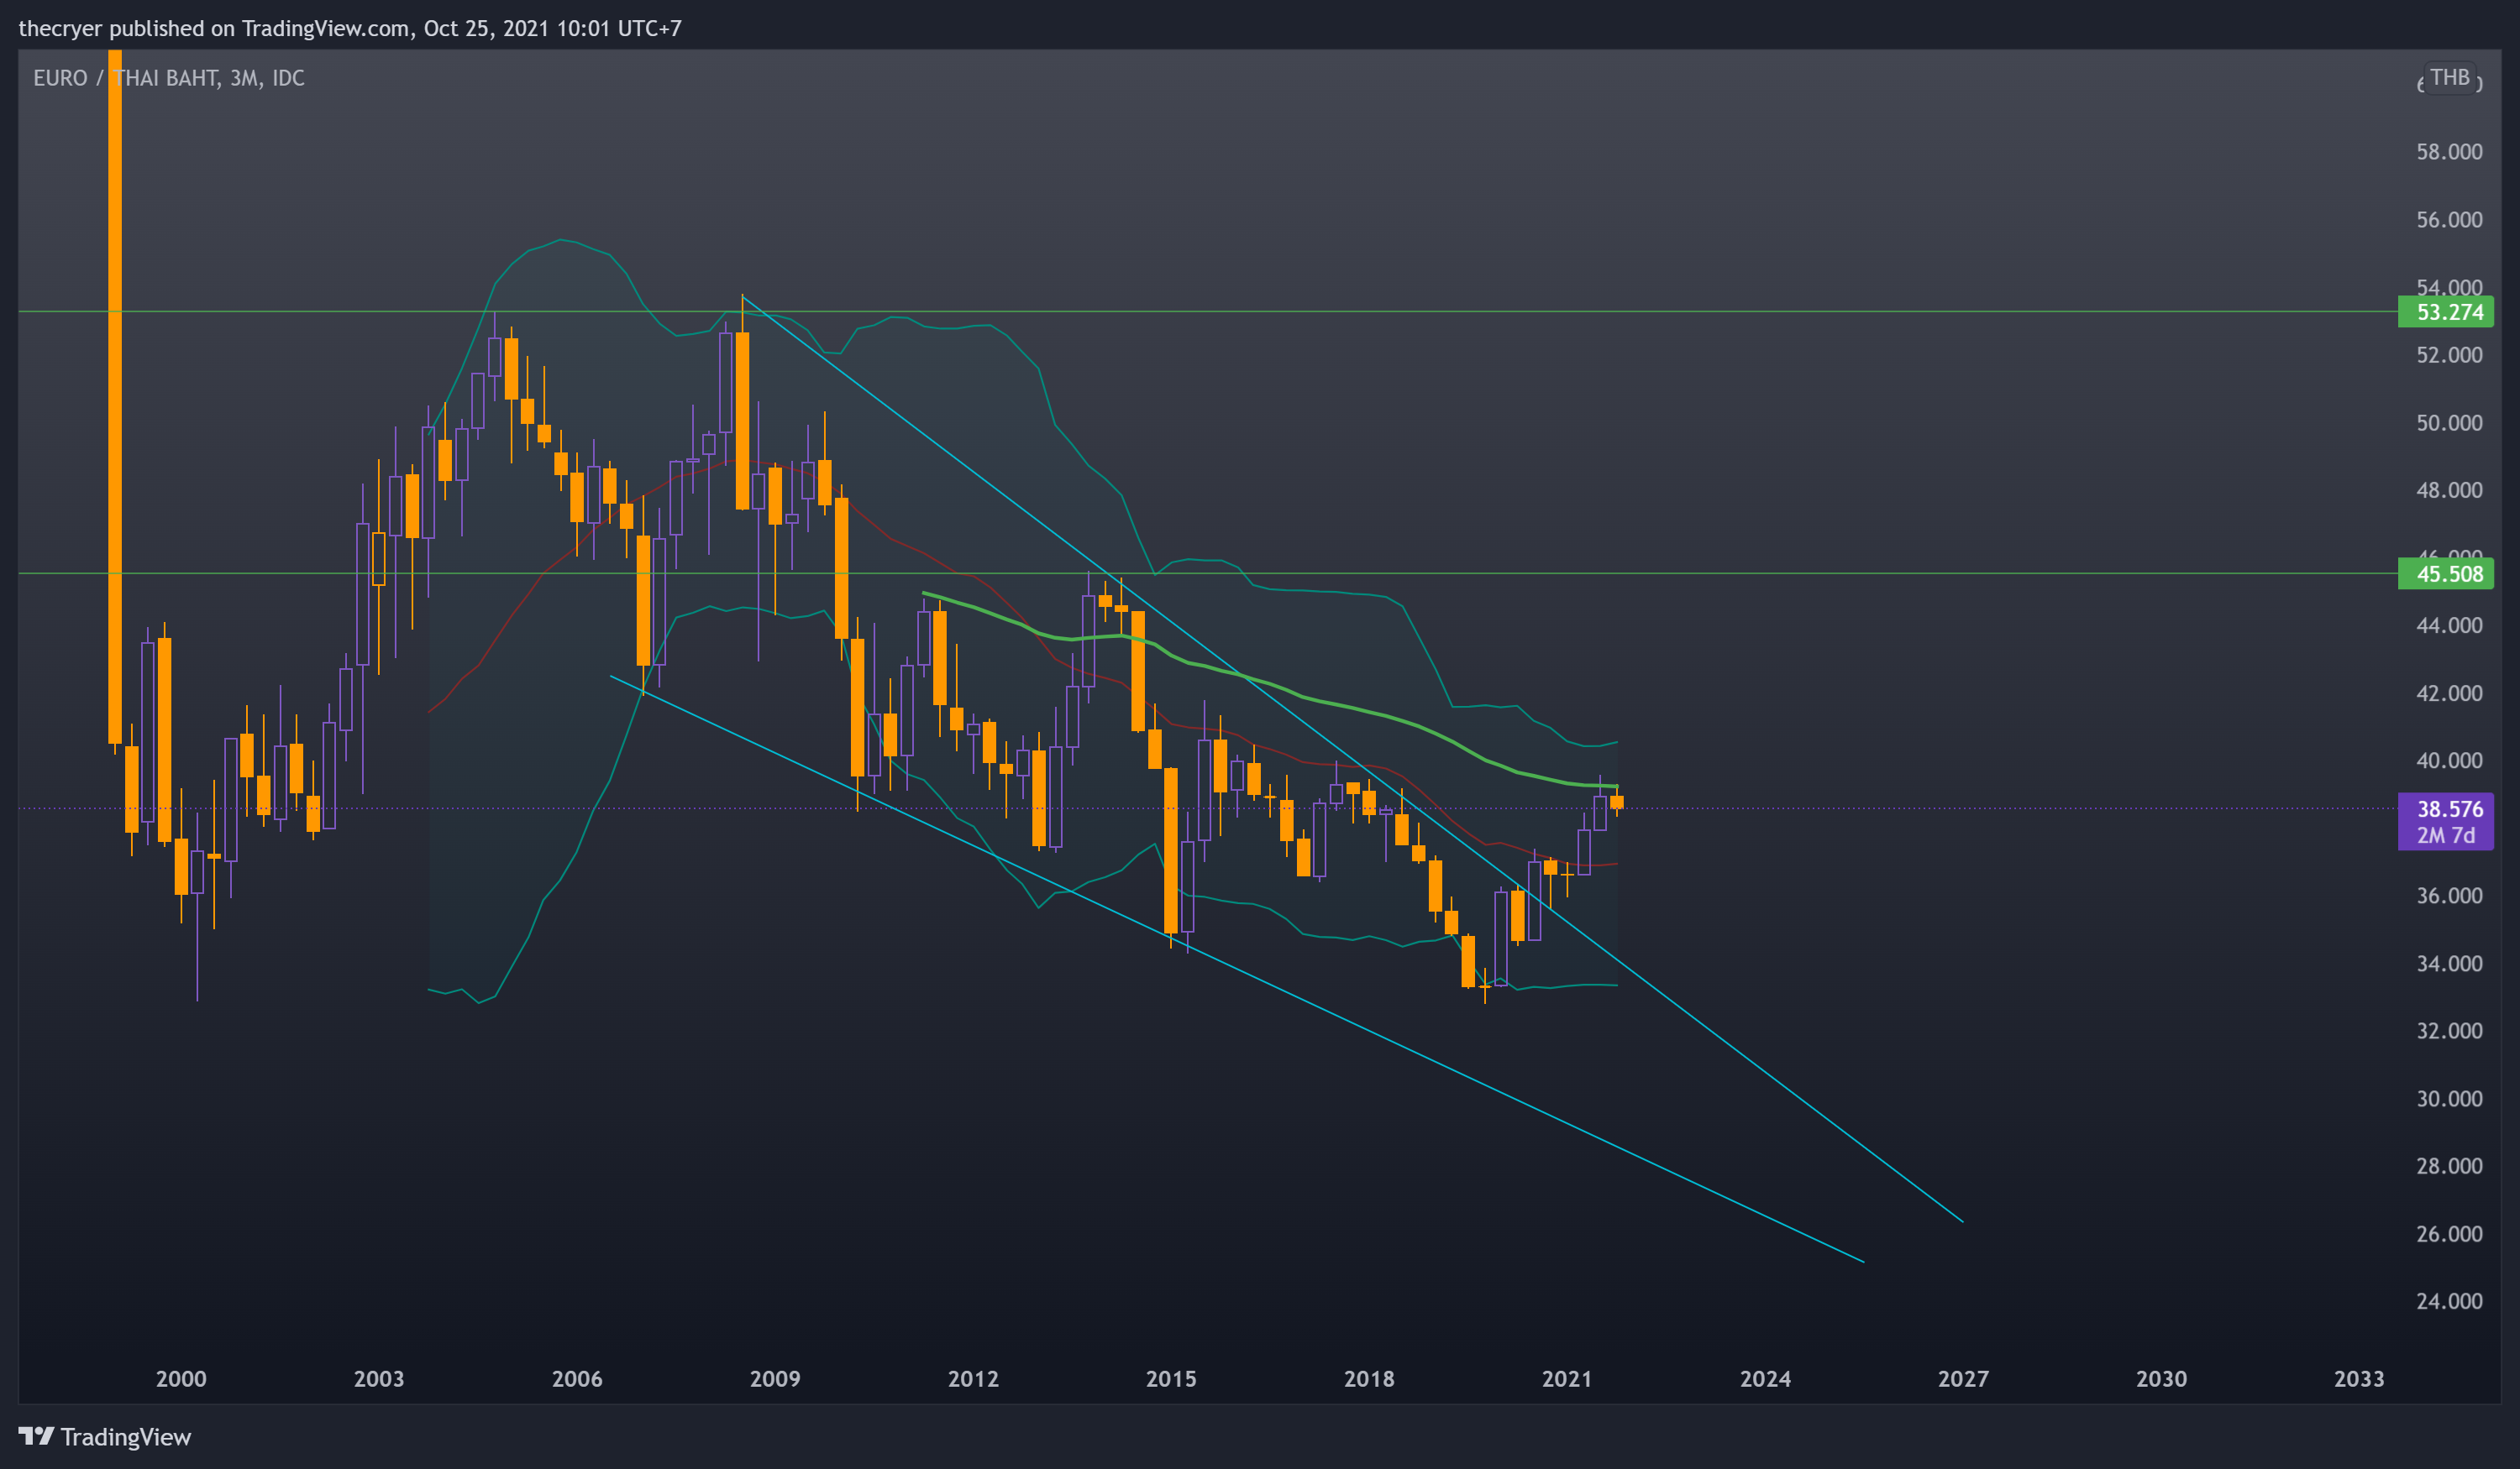Click the 36.000 price scale value
The height and width of the screenshot is (1469, 2520).
tap(2449, 896)
